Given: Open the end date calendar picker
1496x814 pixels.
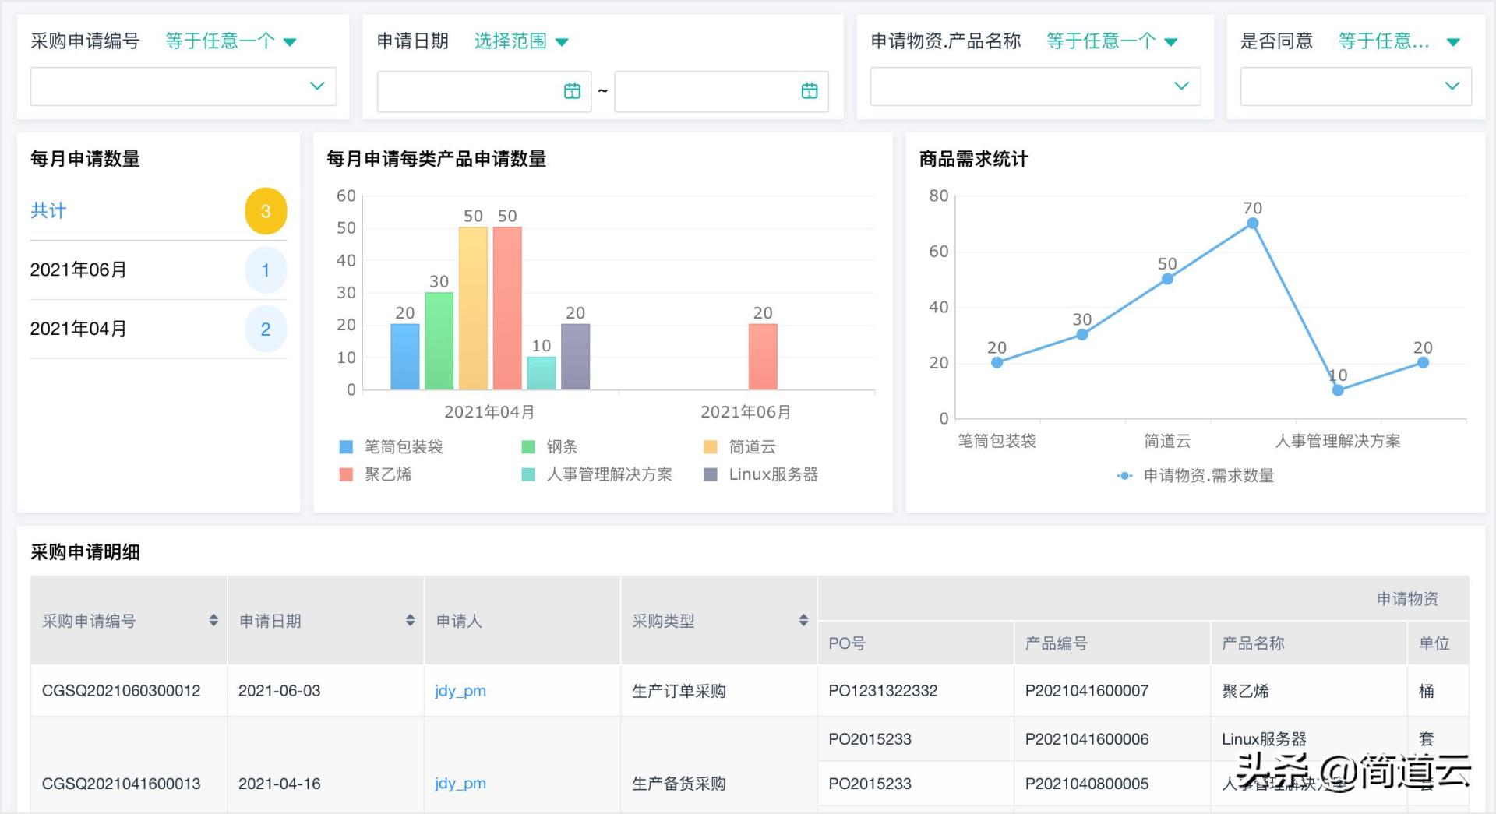Looking at the screenshot, I should click(810, 90).
